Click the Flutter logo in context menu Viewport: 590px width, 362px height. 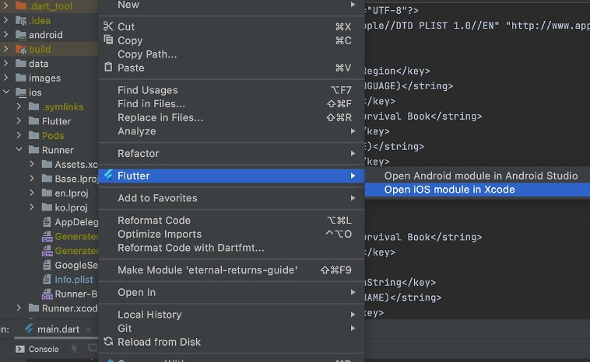108,176
